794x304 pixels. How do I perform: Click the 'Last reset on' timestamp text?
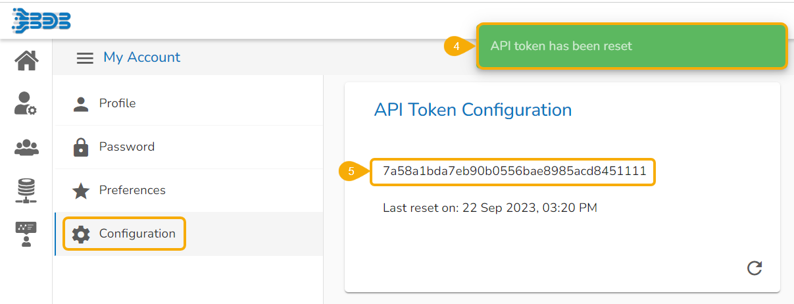489,208
